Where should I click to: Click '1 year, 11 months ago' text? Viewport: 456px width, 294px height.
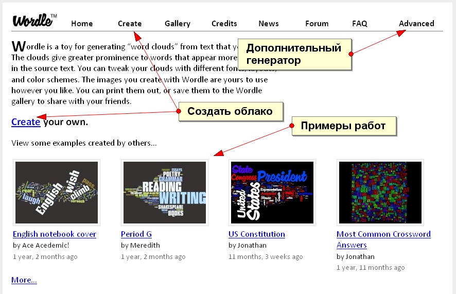[x=371, y=268]
